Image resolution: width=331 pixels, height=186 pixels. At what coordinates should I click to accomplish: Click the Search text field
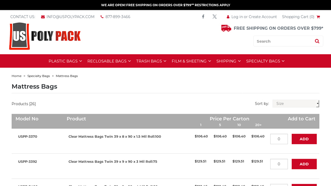click(x=283, y=41)
